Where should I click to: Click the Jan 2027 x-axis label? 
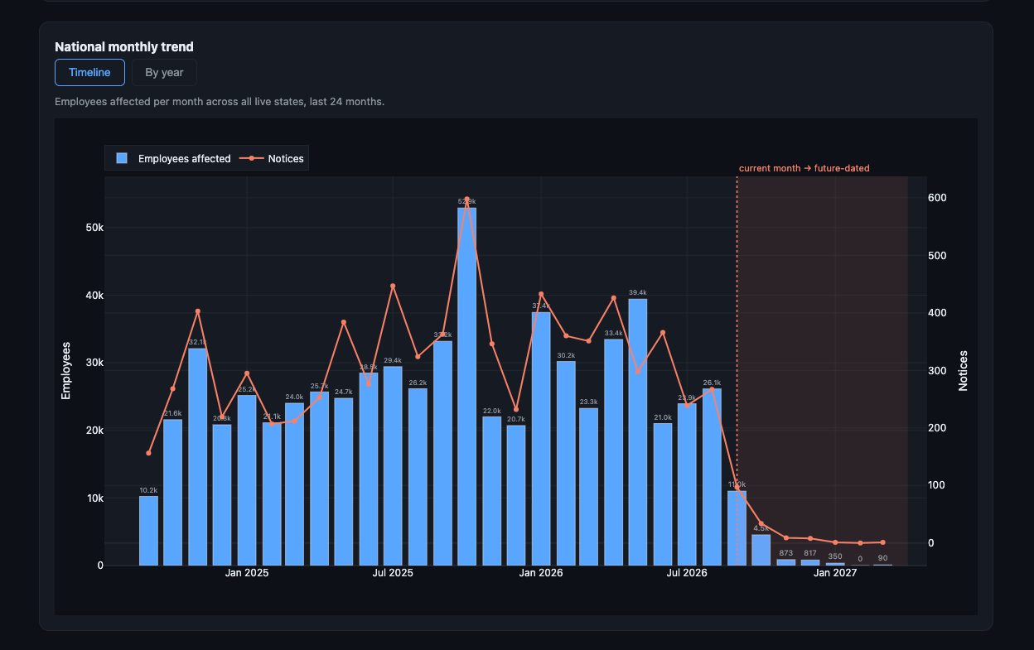(x=835, y=573)
